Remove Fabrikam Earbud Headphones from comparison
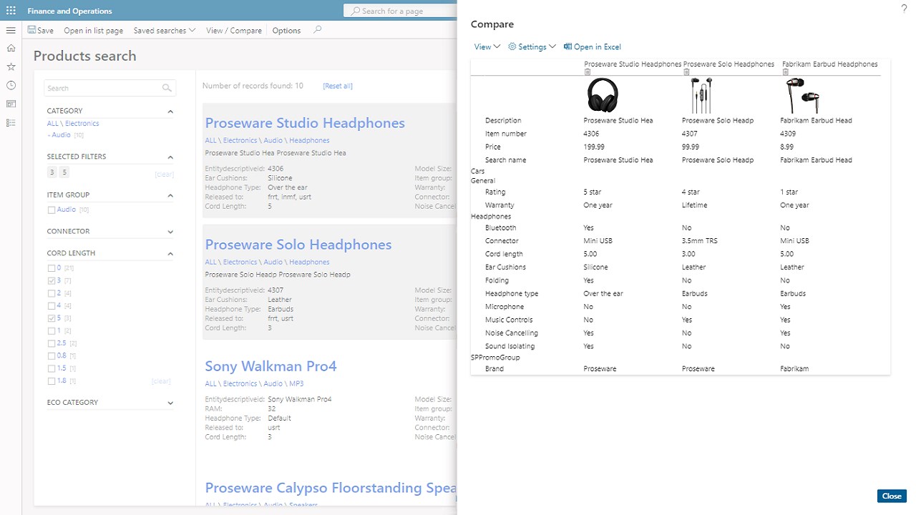The image size is (916, 515). point(785,72)
